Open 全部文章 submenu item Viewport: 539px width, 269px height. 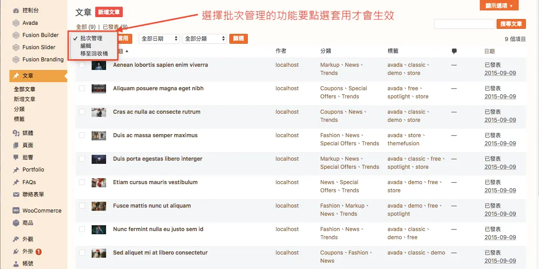pyautogui.click(x=25, y=89)
